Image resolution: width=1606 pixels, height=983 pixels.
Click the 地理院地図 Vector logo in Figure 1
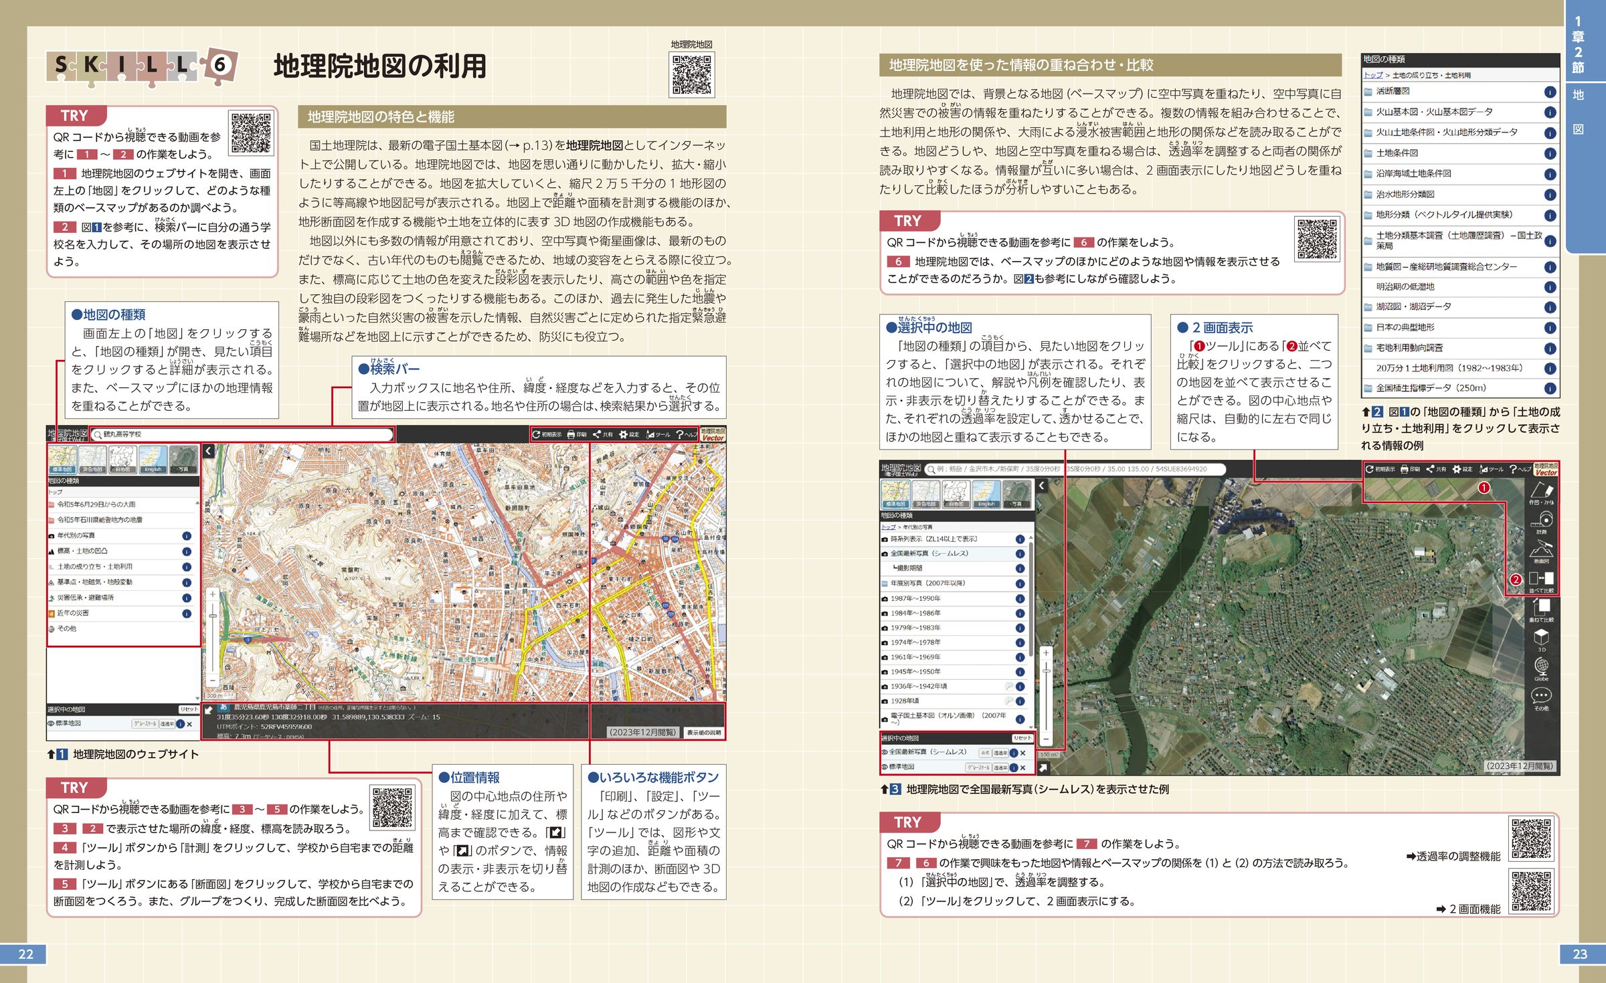[x=713, y=434]
